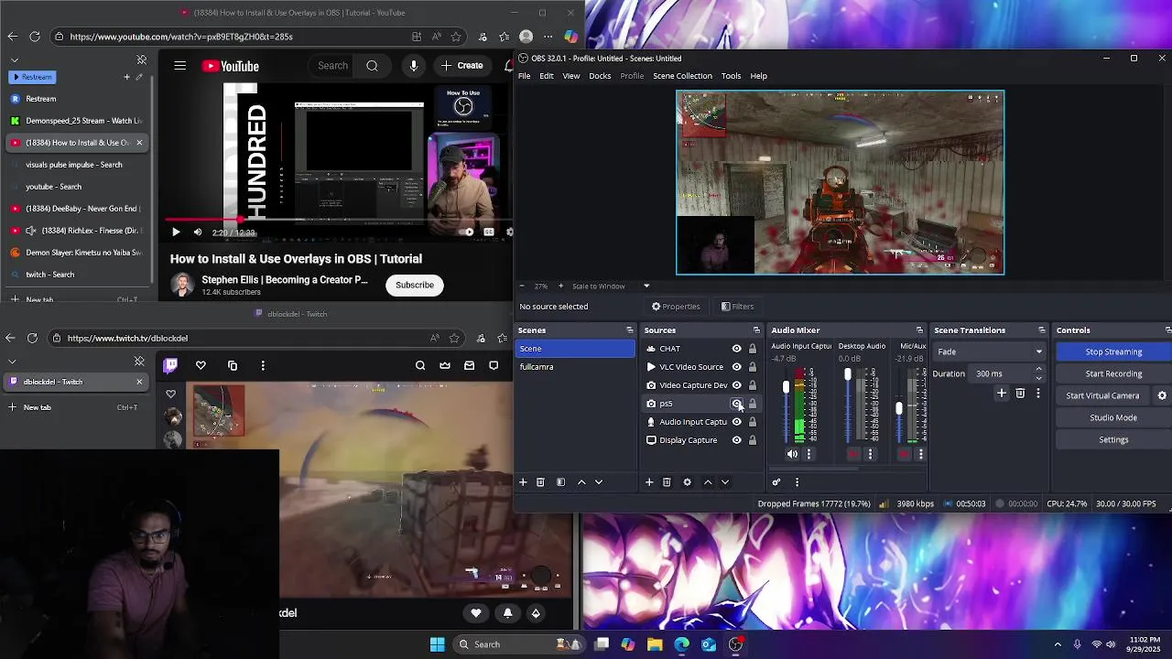
Task: Pop out the Scene Transitions dock with its header icon
Action: click(1041, 330)
